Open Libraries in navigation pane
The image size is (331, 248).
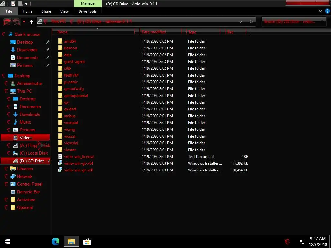25,169
